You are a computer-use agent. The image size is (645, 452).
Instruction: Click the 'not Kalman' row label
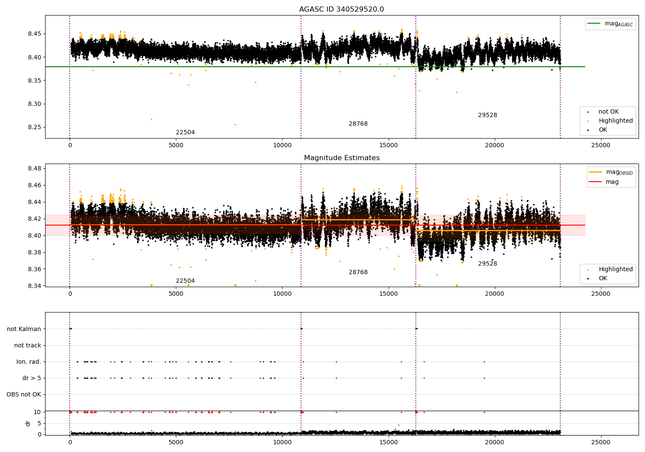pyautogui.click(x=24, y=329)
